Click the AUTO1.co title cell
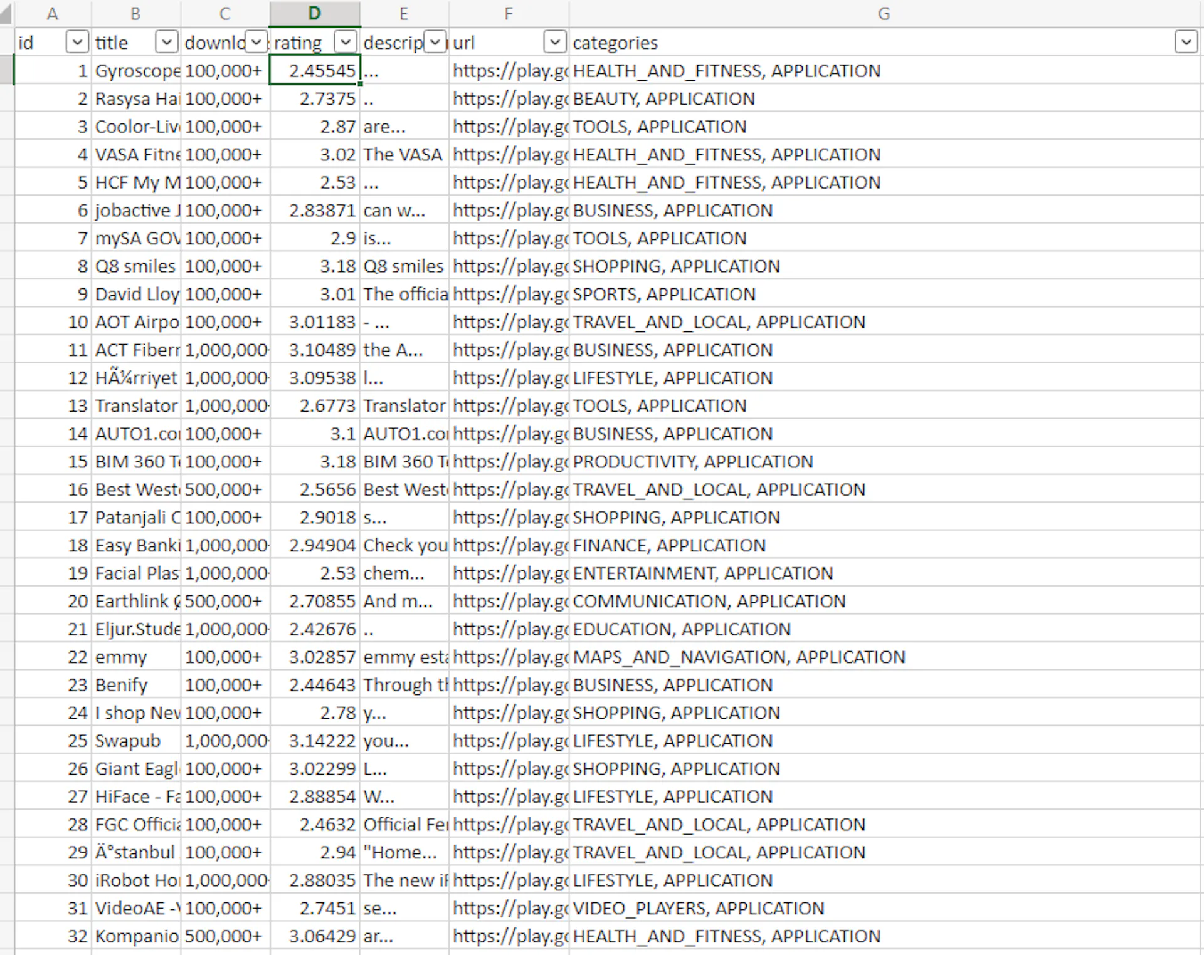 pos(136,433)
